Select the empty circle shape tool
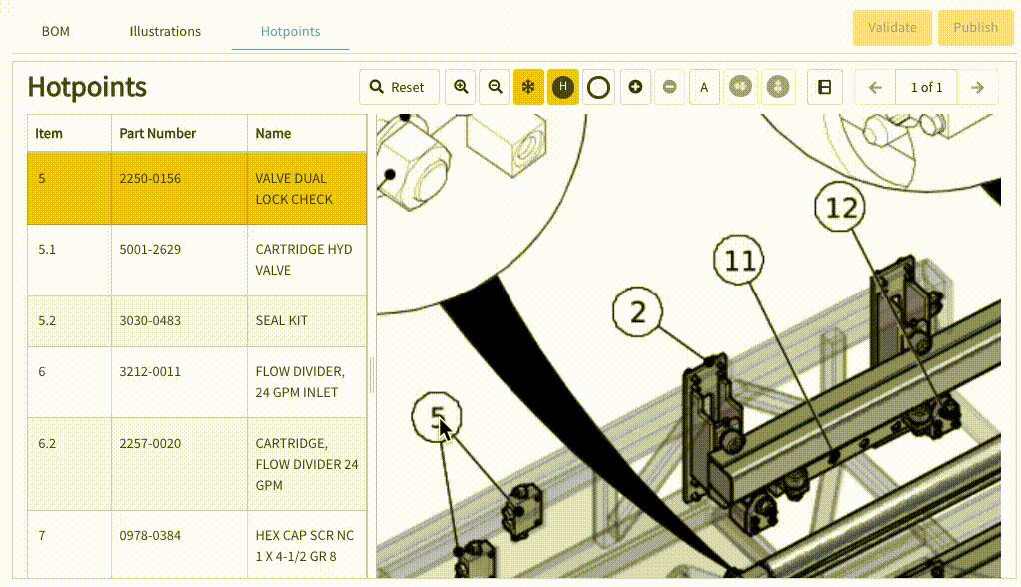Screen dimensions: 1021x587 click(x=598, y=87)
